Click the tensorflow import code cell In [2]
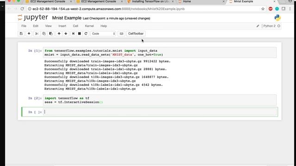The image size is (296, 166). pyautogui.click(x=160, y=100)
